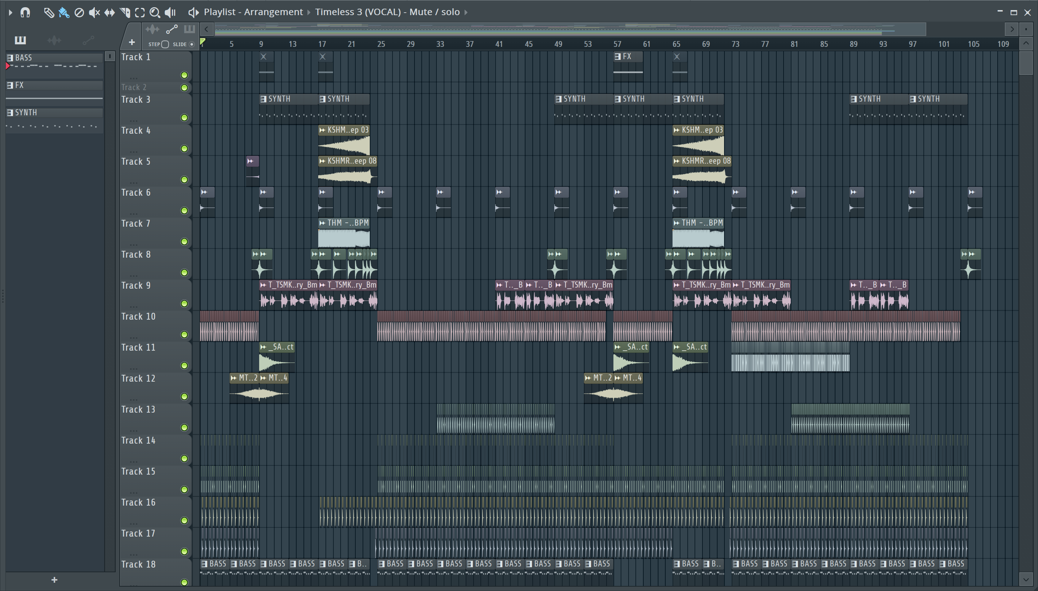Click the pattern focus piano icon

(x=190, y=29)
